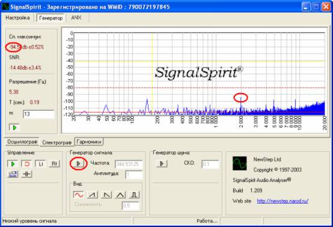This screenshot has width=333, height=227.
Task: Start the noise generator play button
Action: coord(162,164)
